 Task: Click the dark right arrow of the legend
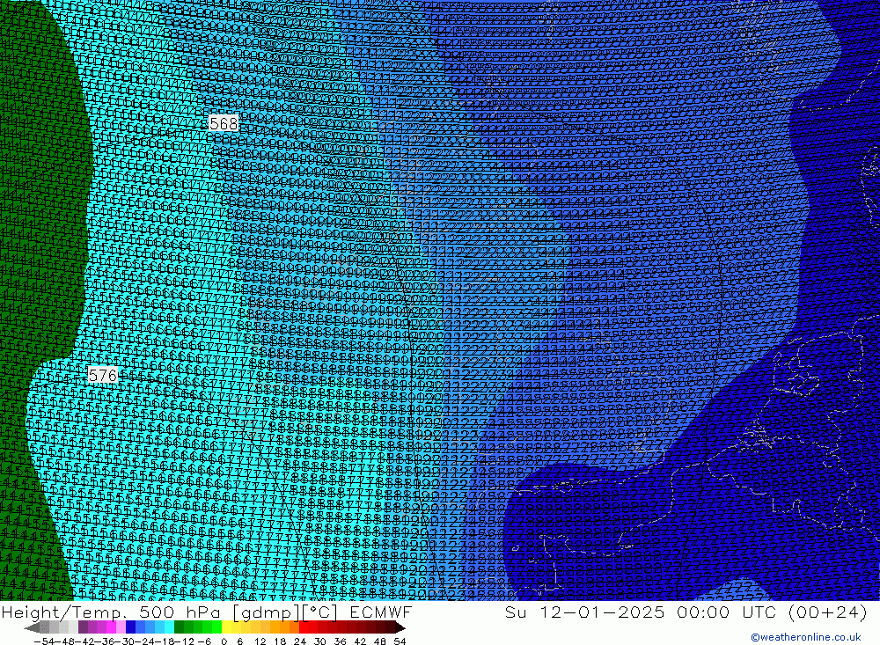(x=400, y=627)
